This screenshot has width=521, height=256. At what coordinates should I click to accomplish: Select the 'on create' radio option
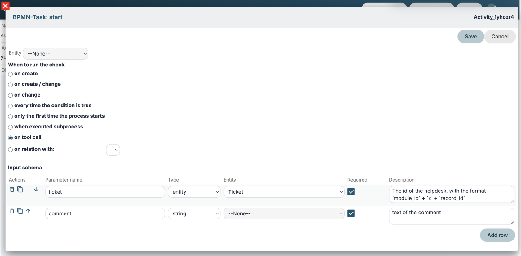[11, 74]
